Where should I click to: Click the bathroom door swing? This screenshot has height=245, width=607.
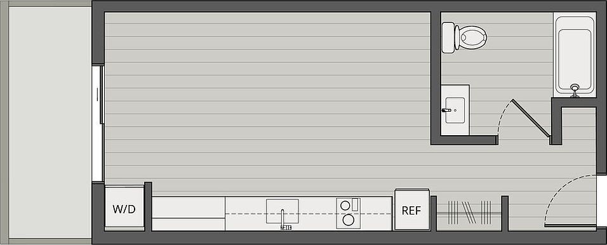523,118
